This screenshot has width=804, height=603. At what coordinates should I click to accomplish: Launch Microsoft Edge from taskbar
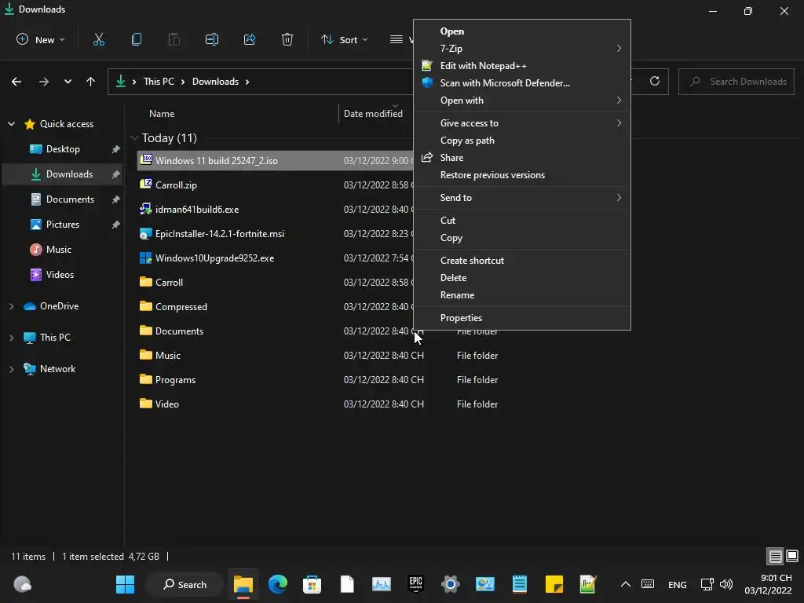pyautogui.click(x=278, y=584)
